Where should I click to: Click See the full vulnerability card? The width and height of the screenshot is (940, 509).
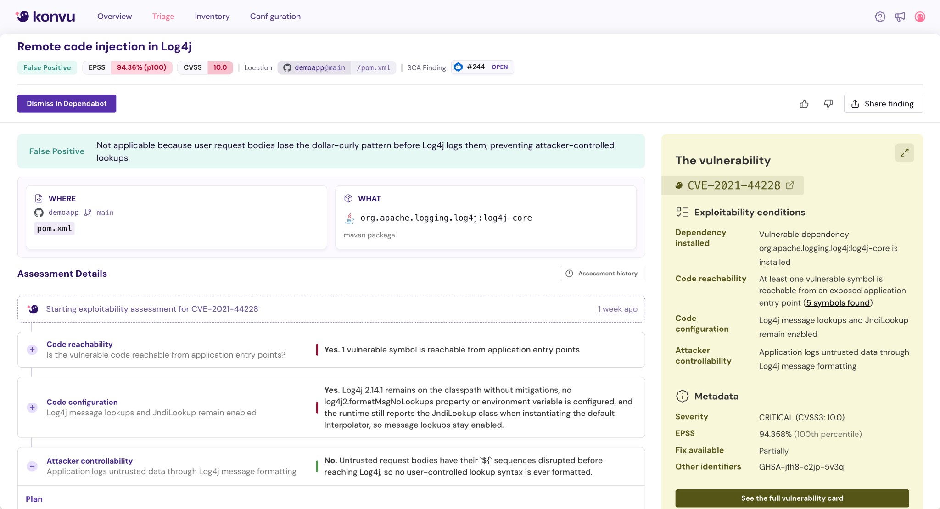(x=792, y=498)
